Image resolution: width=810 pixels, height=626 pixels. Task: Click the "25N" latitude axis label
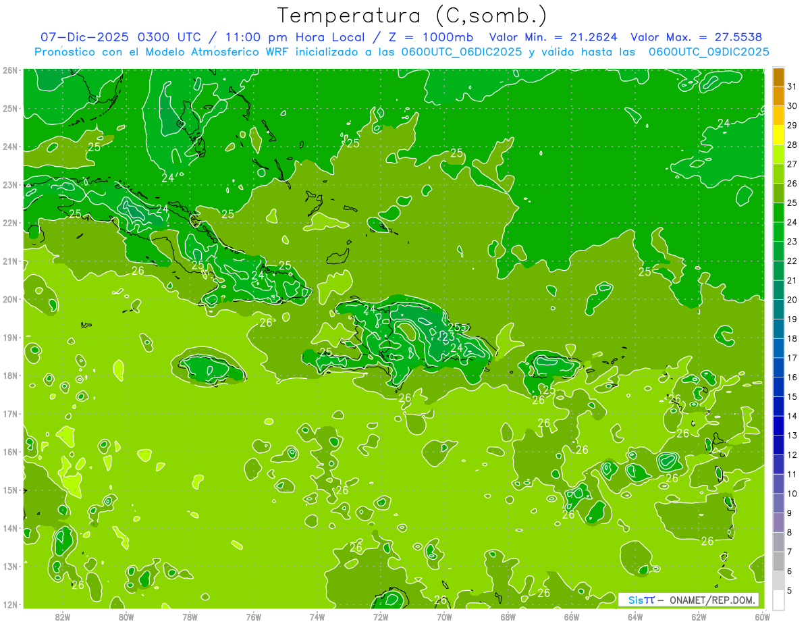tap(10, 109)
